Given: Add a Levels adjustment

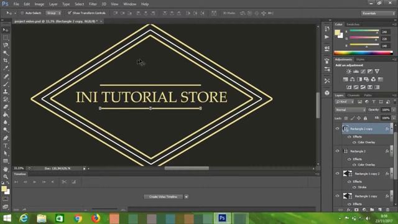Looking at the screenshot, I should click(x=356, y=72).
